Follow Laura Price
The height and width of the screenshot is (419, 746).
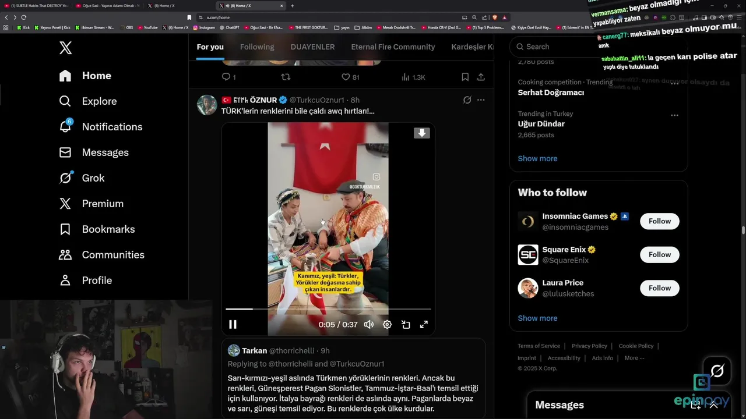[x=660, y=288]
